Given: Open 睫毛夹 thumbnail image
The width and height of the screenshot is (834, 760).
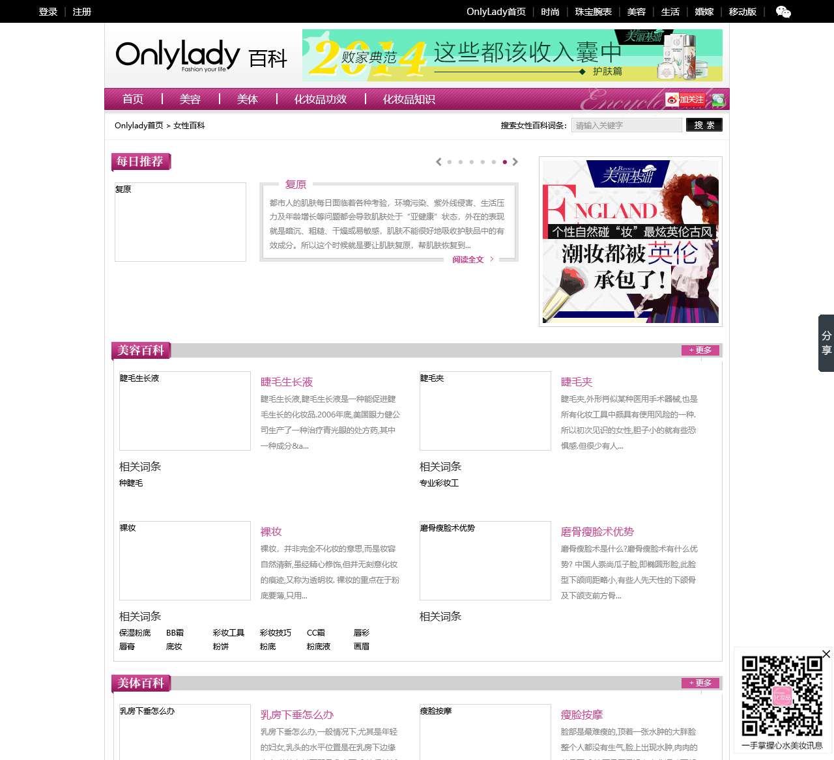Looking at the screenshot, I should coord(485,411).
